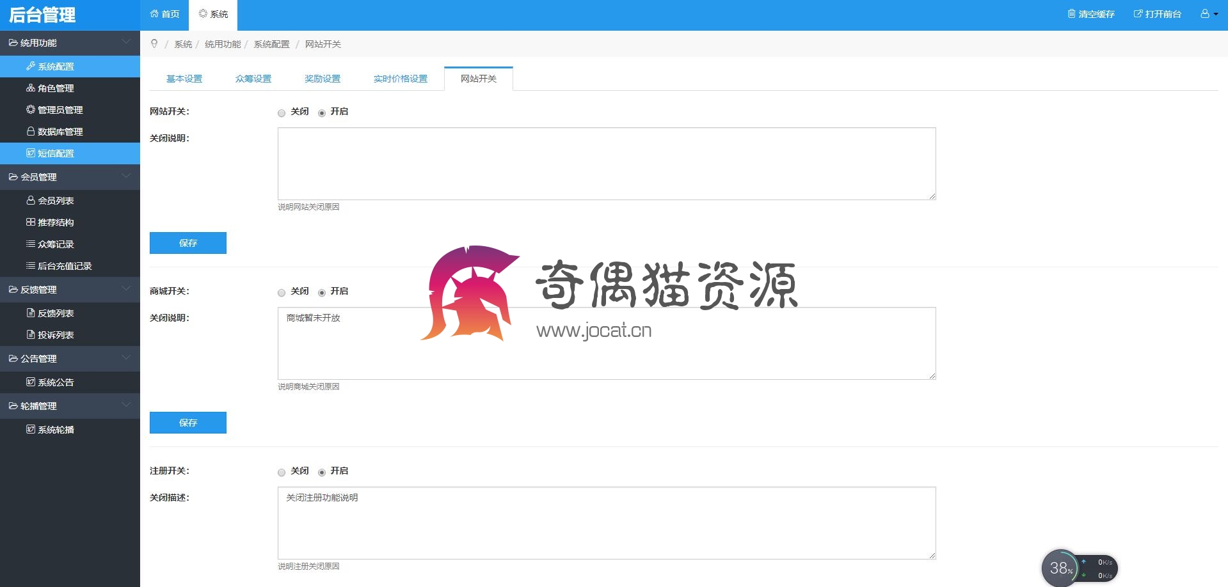Click the 系统公告 edit icon
1228x587 pixels.
click(31, 382)
